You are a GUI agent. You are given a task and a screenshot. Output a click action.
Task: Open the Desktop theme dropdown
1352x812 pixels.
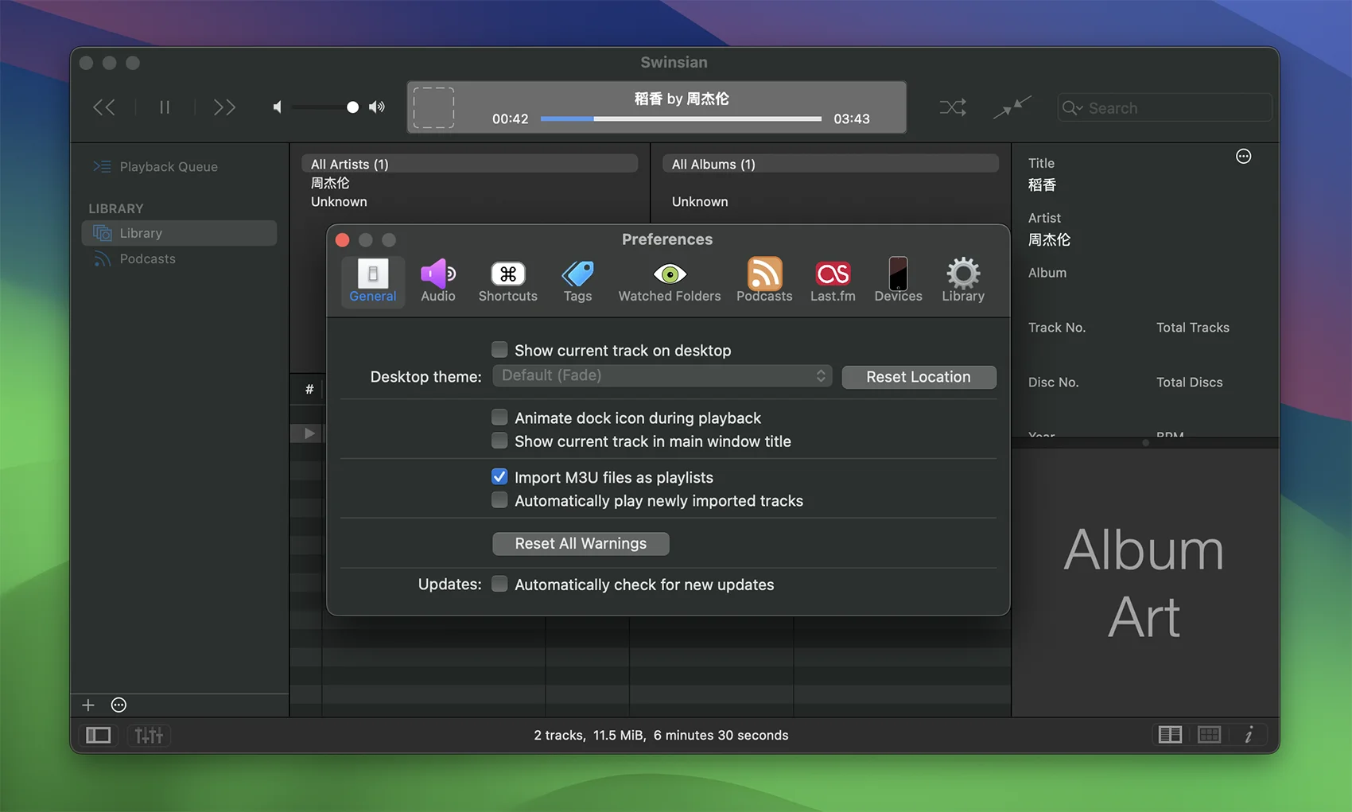(x=662, y=376)
